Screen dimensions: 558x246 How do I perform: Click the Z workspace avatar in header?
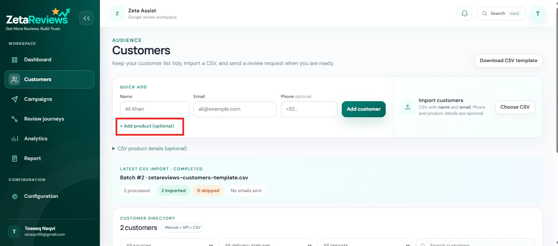pos(117,14)
